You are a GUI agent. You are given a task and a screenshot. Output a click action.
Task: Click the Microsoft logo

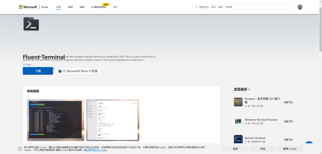coord(28,7)
